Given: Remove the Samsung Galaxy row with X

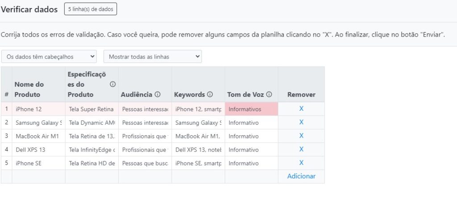Looking at the screenshot, I should (301, 122).
